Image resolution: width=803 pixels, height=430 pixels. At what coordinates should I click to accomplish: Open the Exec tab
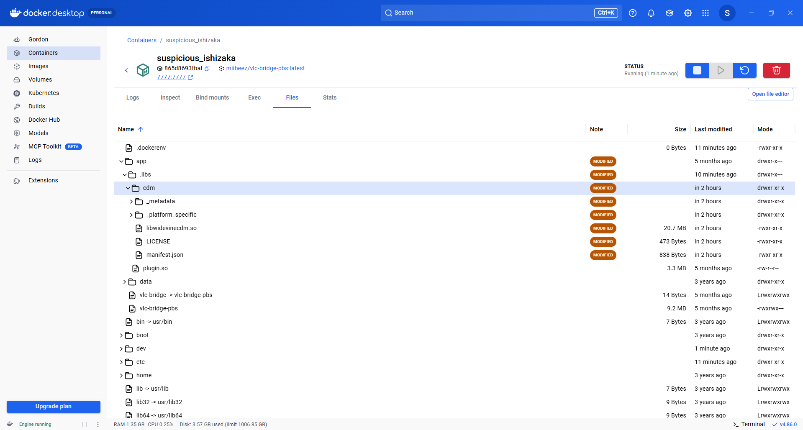pos(254,97)
